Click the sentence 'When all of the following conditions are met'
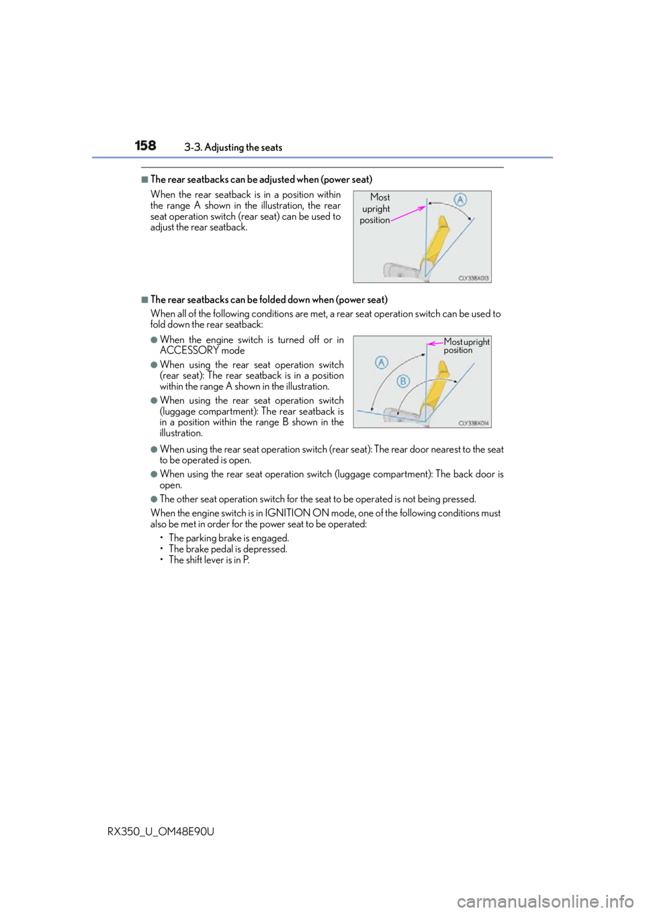The height and width of the screenshot is (913, 645). pos(326,319)
